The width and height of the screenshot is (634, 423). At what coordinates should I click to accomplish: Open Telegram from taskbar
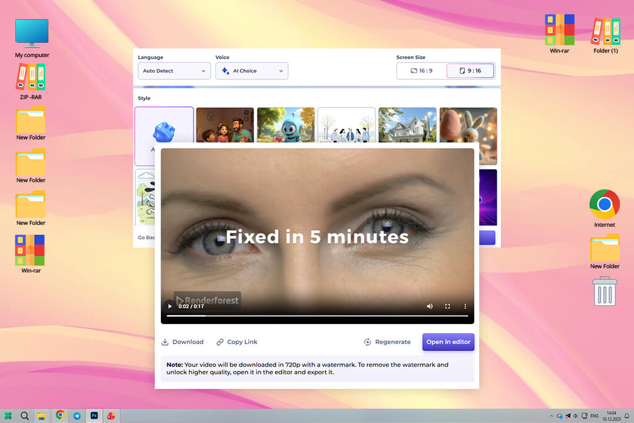pos(77,416)
